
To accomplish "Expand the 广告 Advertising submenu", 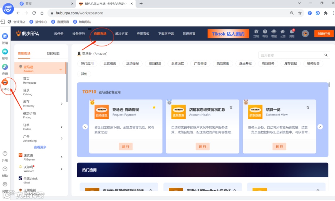I will (62, 138).
